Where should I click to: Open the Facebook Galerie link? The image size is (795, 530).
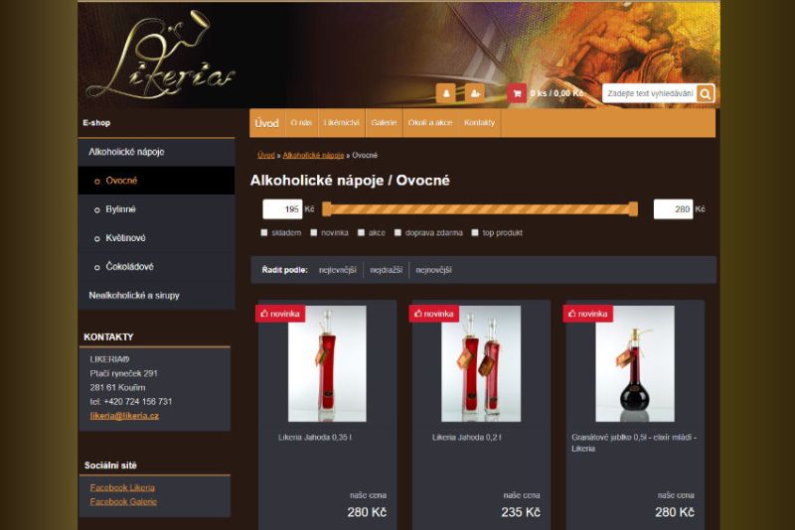tap(123, 501)
